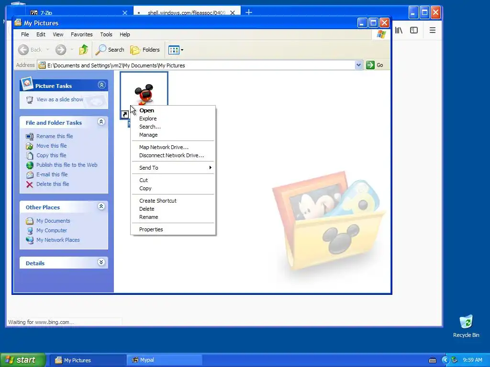The image size is (490, 367).
Task: Choose Copy in the context menu
Action: 173,188
